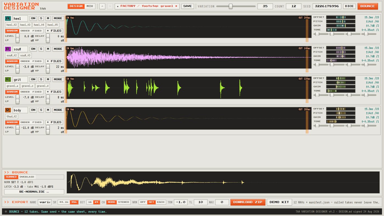The image size is (384, 216).
Task: Set scuff layer playback mode to FIXED
Action: click(x=37, y=61)
